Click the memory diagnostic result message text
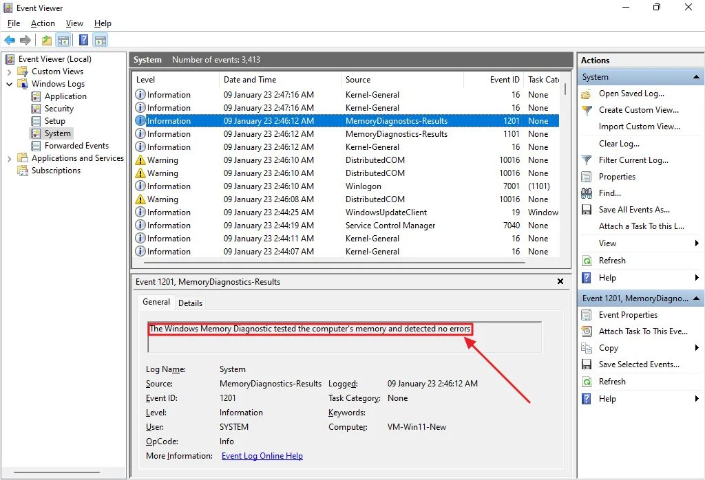The height and width of the screenshot is (480, 705). point(310,329)
